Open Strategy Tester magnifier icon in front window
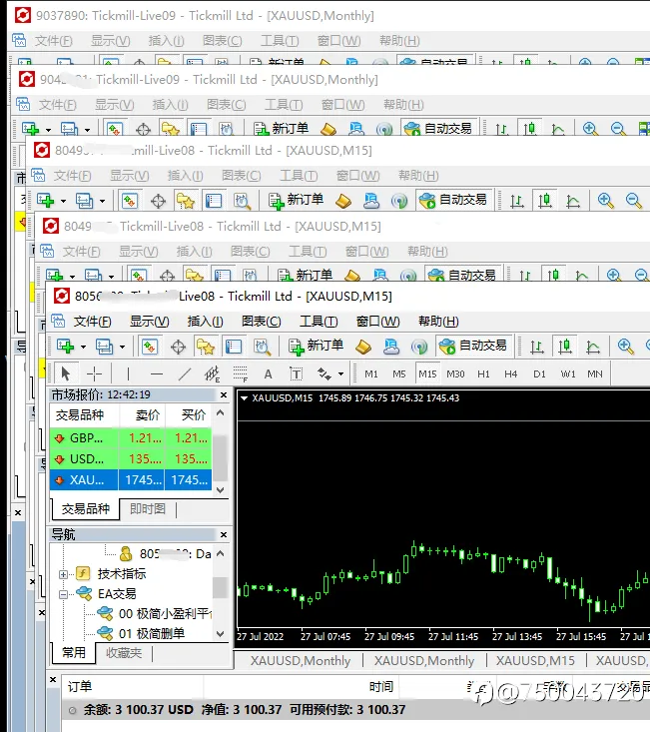 262,347
